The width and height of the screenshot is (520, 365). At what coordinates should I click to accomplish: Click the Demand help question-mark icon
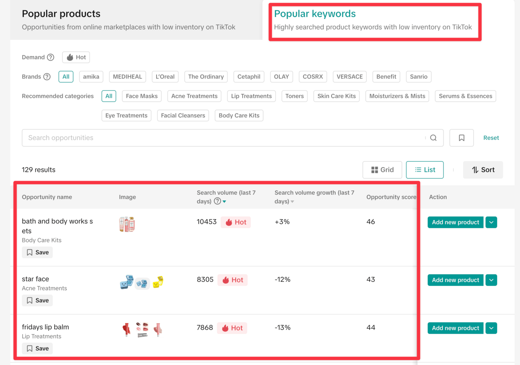point(50,57)
